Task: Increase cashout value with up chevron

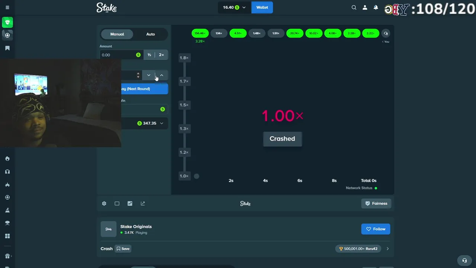Action: click(162, 75)
